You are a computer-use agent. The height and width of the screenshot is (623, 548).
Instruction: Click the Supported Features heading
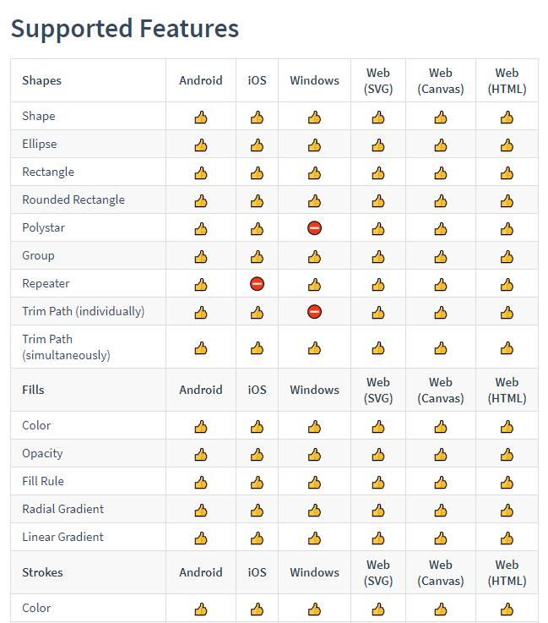pos(125,29)
